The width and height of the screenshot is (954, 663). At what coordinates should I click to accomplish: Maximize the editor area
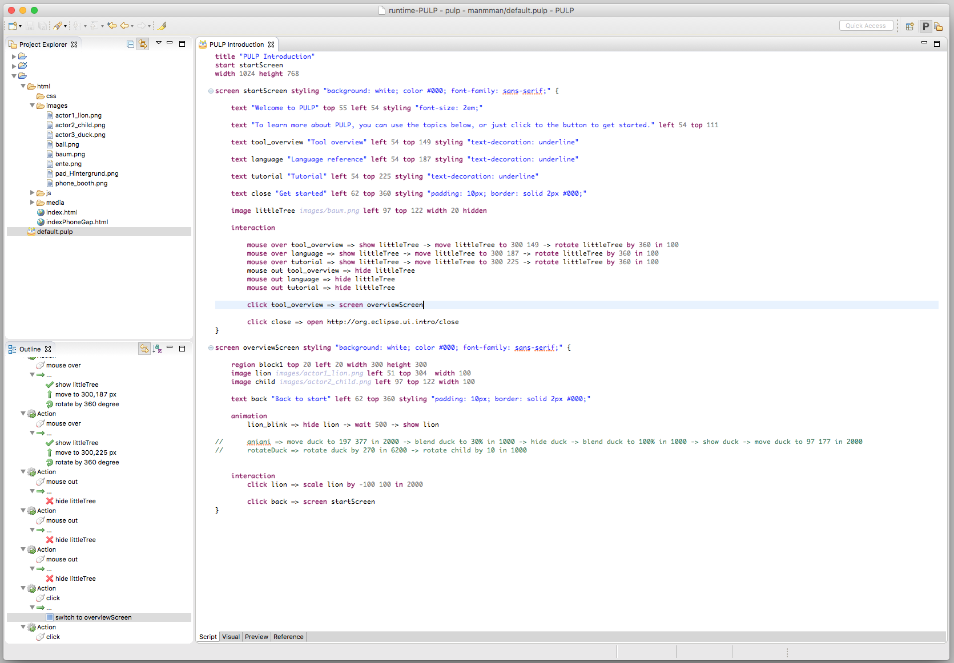[937, 44]
